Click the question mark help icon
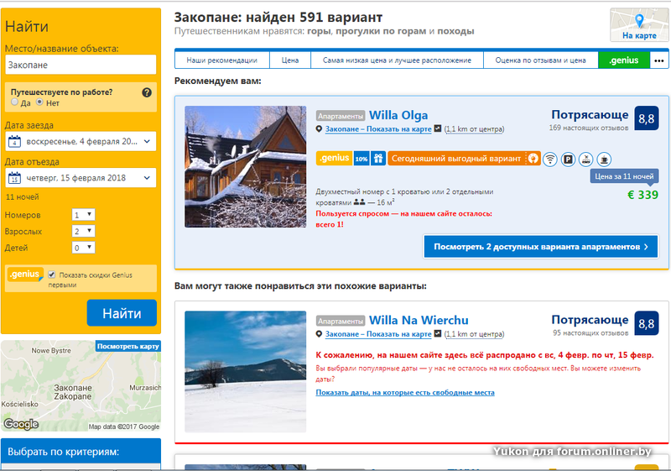 click(147, 92)
